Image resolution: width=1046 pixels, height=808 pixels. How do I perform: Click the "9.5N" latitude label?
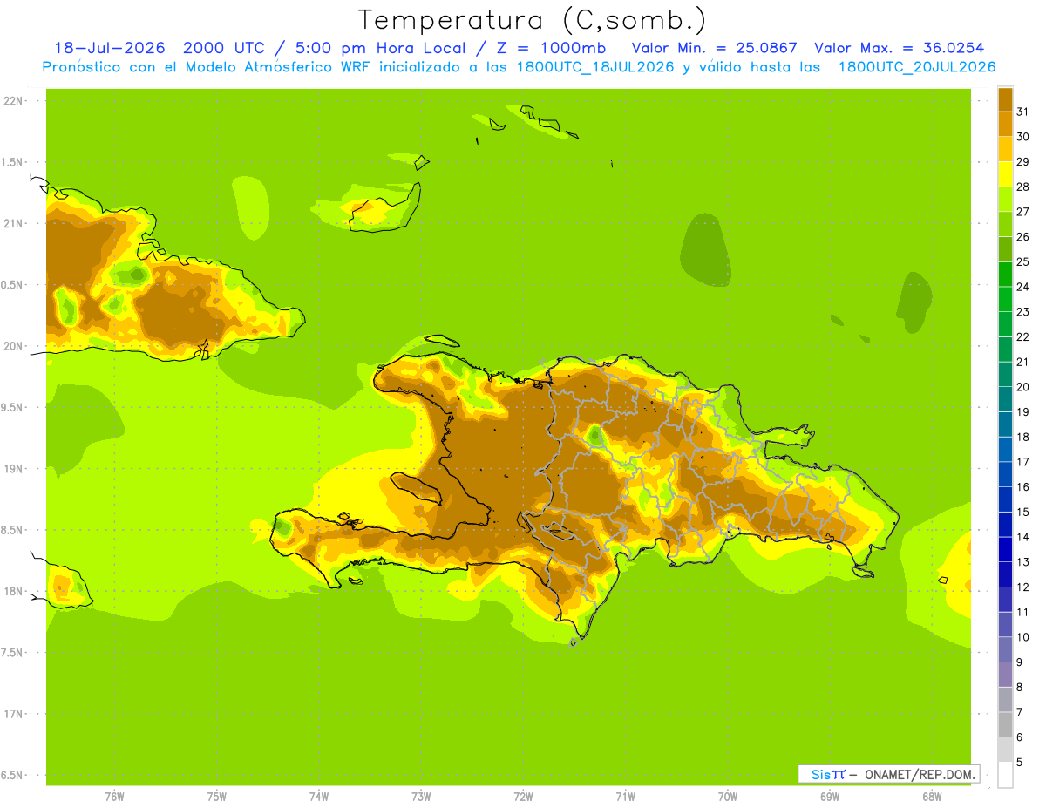coord(11,407)
